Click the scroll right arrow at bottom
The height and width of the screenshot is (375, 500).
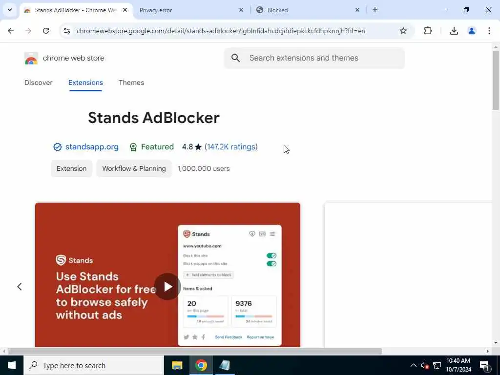[x=488, y=352]
